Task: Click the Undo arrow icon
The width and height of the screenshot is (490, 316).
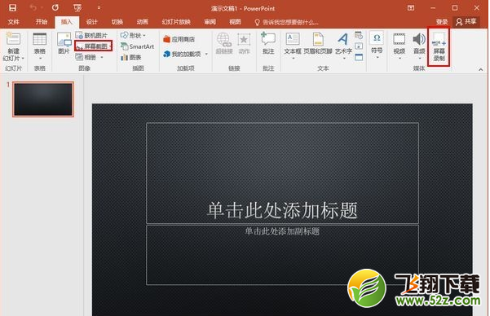Action: click(33, 8)
